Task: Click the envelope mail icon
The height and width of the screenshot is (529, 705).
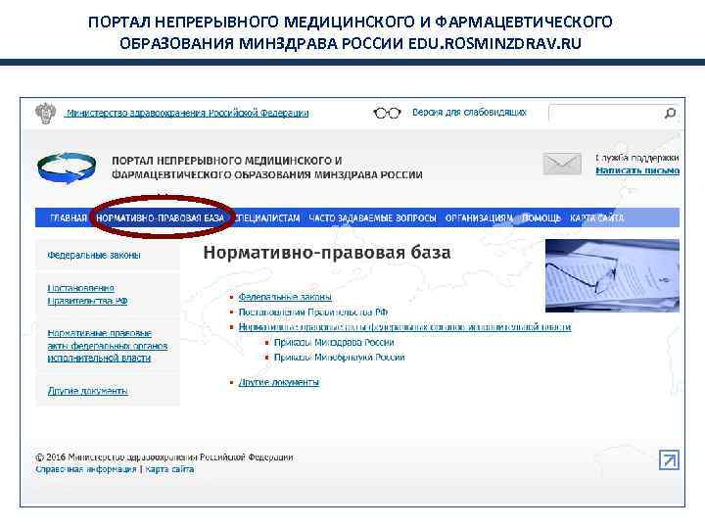Action: click(562, 164)
